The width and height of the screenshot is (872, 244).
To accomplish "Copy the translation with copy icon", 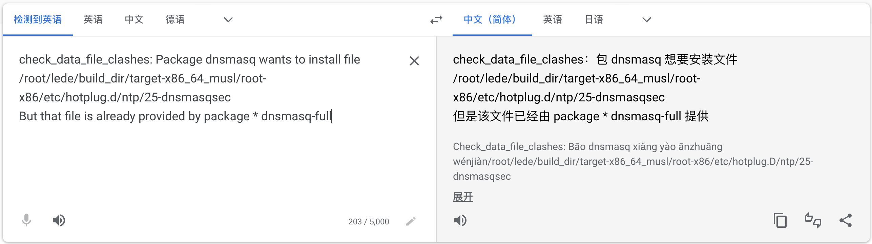I will click(x=781, y=220).
